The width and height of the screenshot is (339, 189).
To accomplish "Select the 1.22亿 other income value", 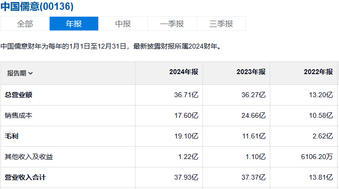I will point(188,157).
